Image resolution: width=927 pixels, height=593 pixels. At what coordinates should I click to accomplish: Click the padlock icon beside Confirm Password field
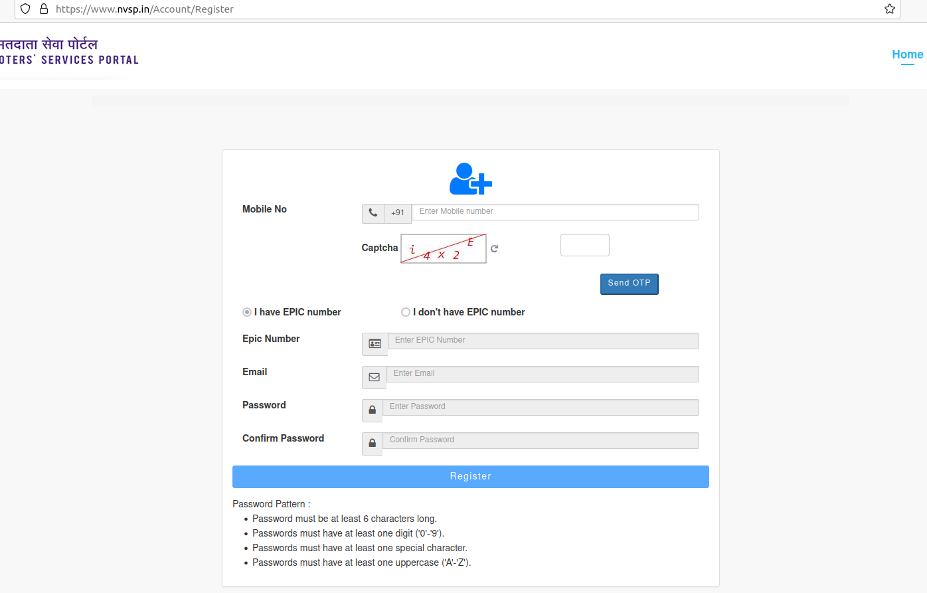point(372,443)
